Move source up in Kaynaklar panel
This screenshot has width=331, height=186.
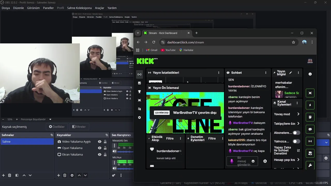(79, 175)
